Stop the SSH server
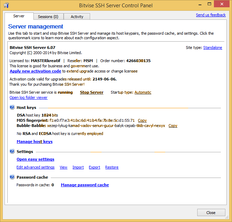 tap(91, 92)
